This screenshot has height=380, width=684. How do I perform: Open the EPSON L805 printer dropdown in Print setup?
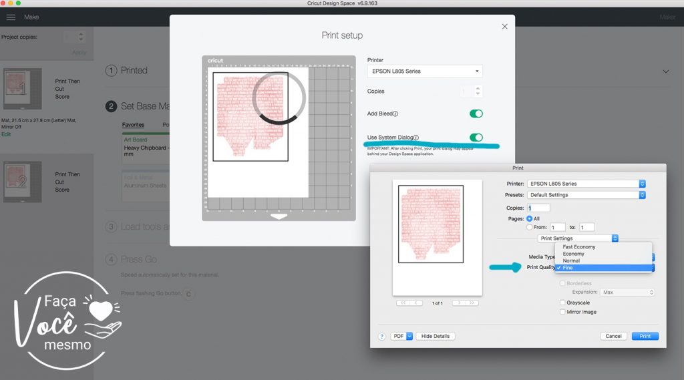tap(425, 71)
